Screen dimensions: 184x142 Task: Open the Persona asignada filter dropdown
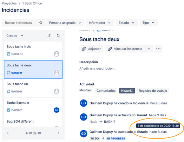coord(65,22)
